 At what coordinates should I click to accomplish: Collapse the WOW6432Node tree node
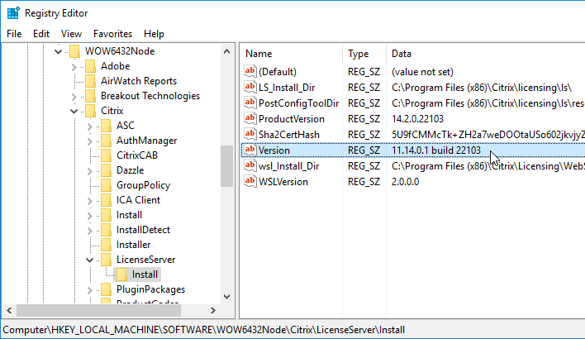(58, 51)
